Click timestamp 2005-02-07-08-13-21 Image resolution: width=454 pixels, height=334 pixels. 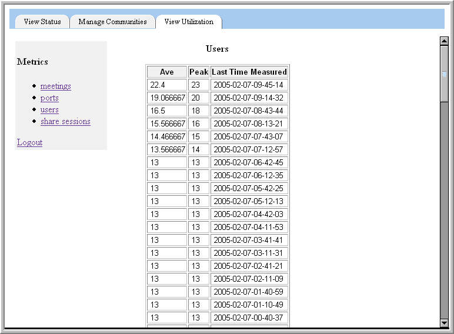(x=249, y=123)
